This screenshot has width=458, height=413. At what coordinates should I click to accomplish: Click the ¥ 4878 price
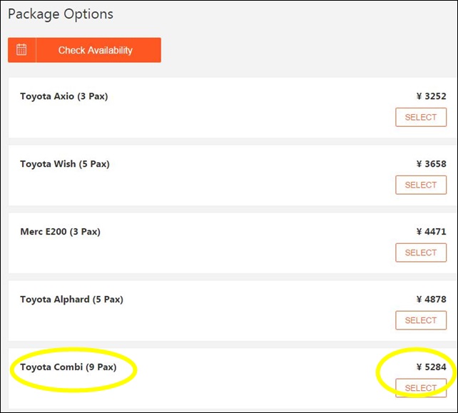click(431, 300)
